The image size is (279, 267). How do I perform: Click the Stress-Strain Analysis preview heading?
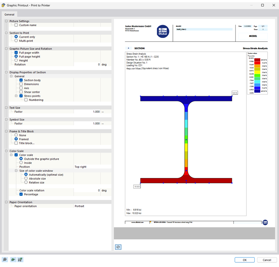coord(255,48)
